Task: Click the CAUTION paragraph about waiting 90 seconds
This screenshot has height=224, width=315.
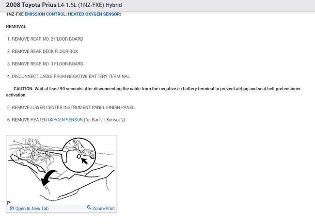Action: click(x=153, y=92)
